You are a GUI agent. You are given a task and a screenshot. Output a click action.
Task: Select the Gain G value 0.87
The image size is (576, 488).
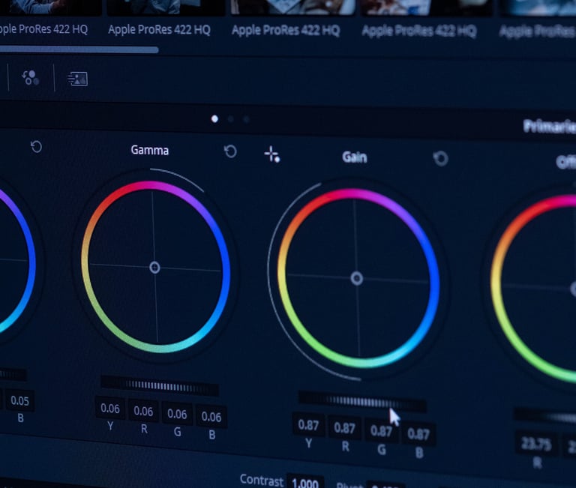point(381,431)
